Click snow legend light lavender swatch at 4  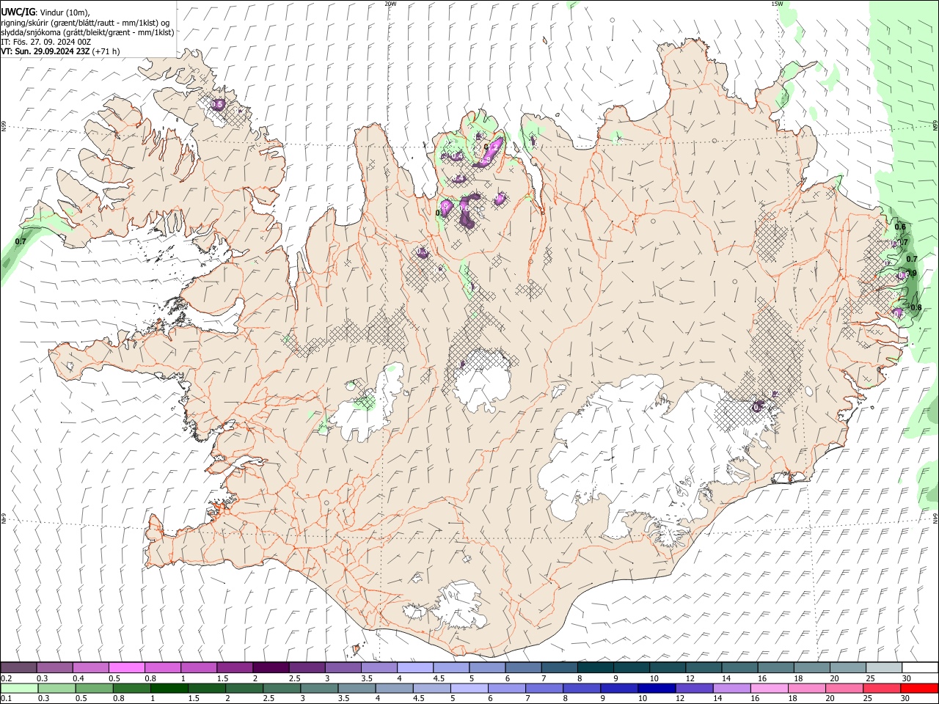pyautogui.click(x=414, y=667)
